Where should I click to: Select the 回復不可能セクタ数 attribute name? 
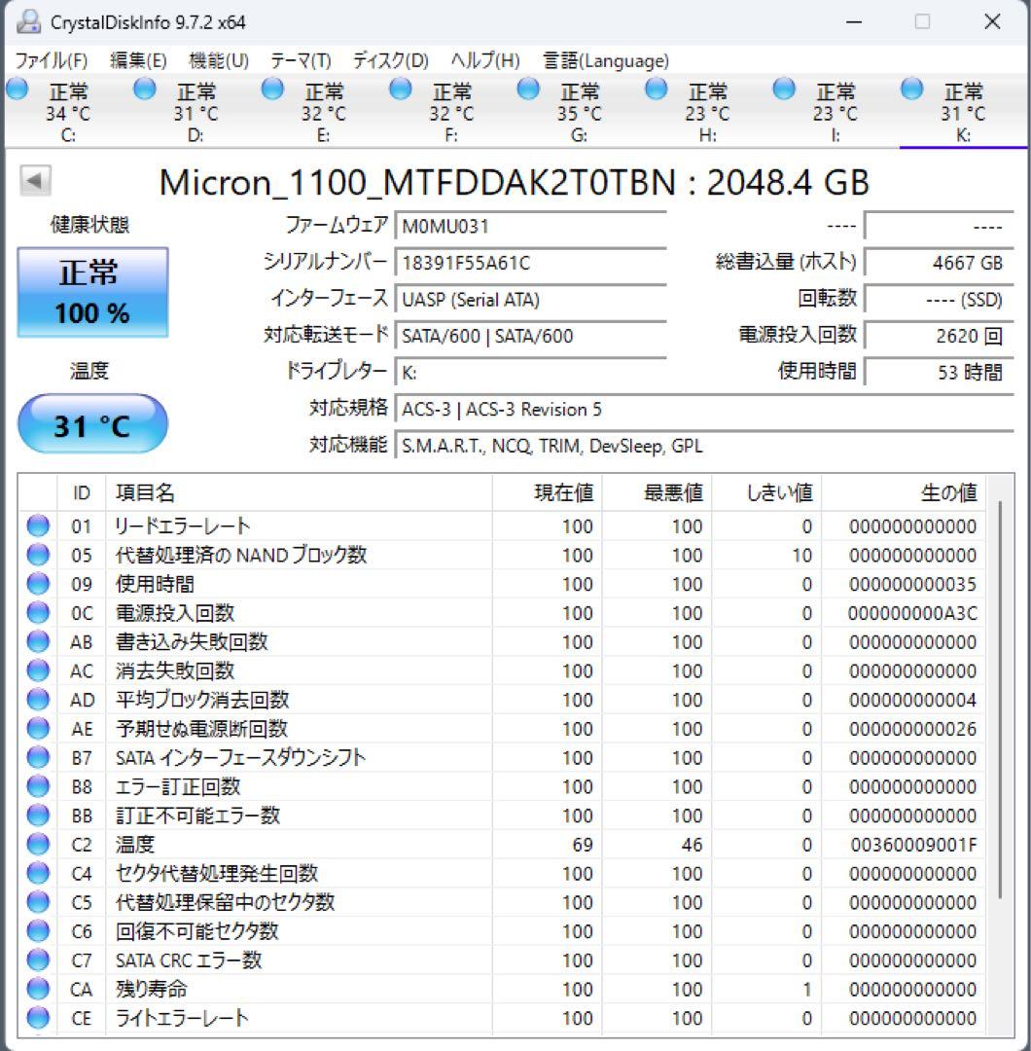click(196, 931)
